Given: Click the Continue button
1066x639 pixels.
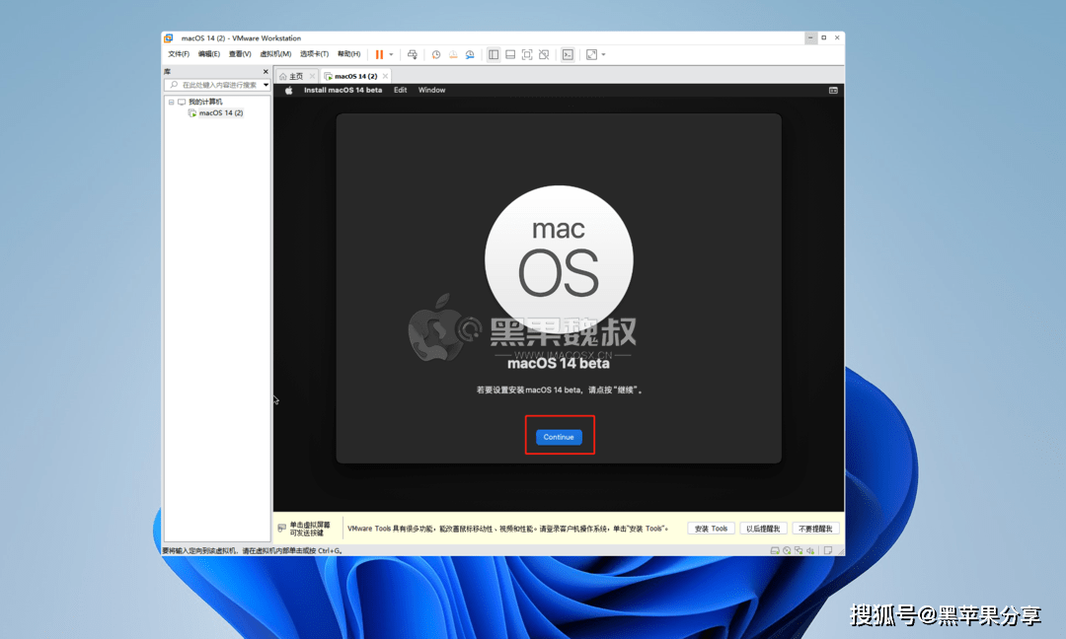Looking at the screenshot, I should coord(559,437).
